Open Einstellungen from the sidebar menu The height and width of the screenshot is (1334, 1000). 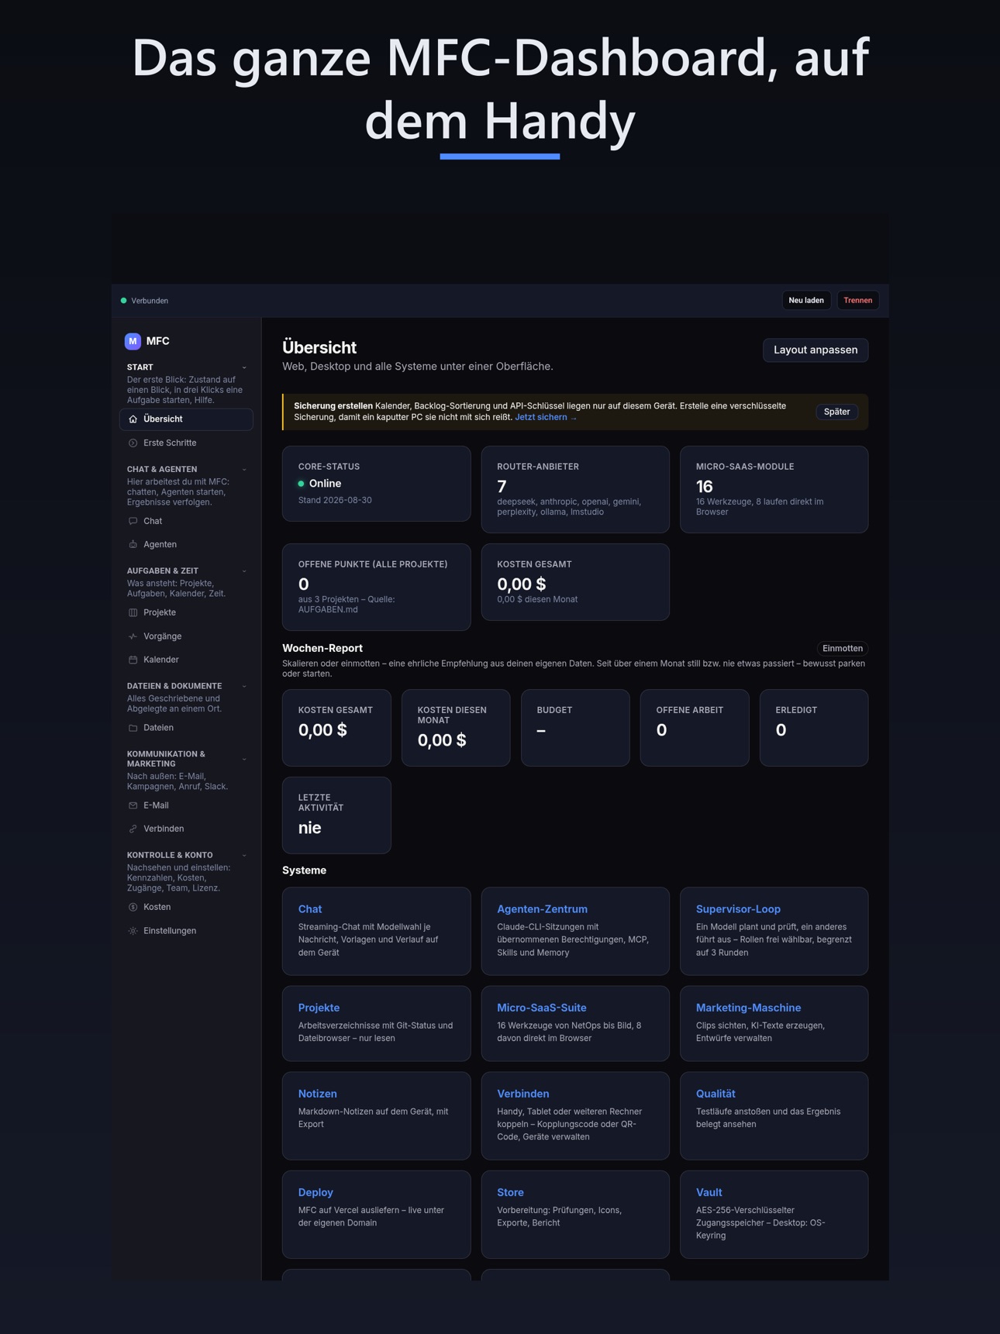pos(186,931)
